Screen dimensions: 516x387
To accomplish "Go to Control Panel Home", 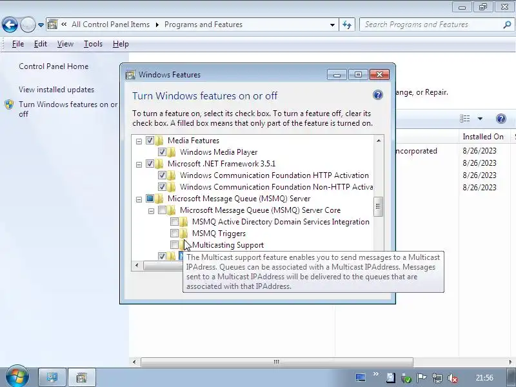I will 54,66.
